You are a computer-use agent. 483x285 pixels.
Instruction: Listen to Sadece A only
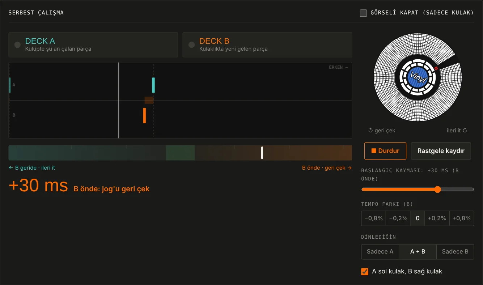[x=380, y=252]
